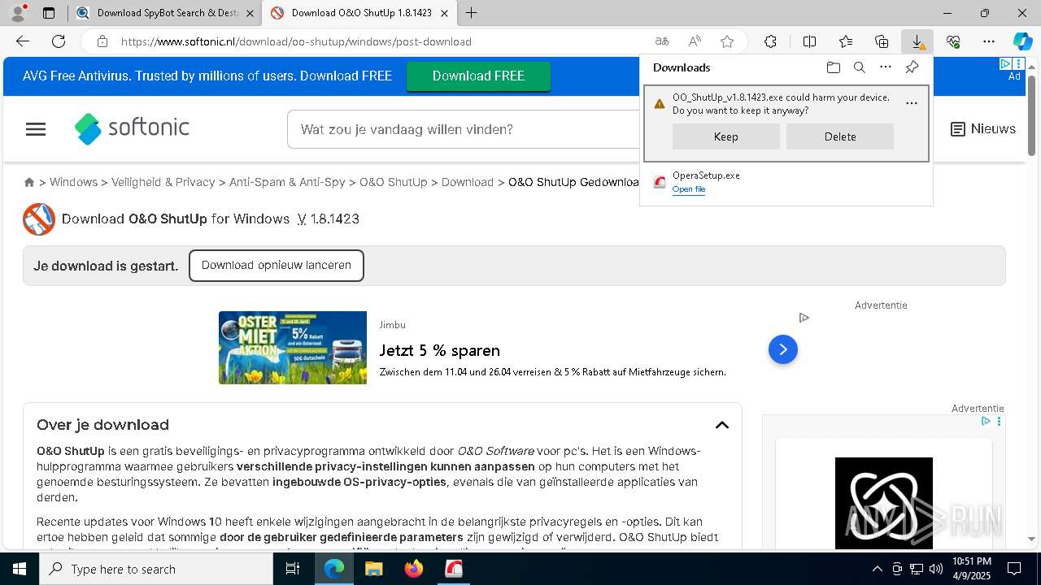Add page to favorites star icon

[727, 41]
